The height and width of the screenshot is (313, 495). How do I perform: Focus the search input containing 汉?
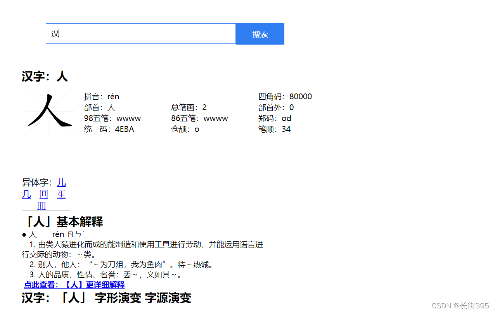140,34
